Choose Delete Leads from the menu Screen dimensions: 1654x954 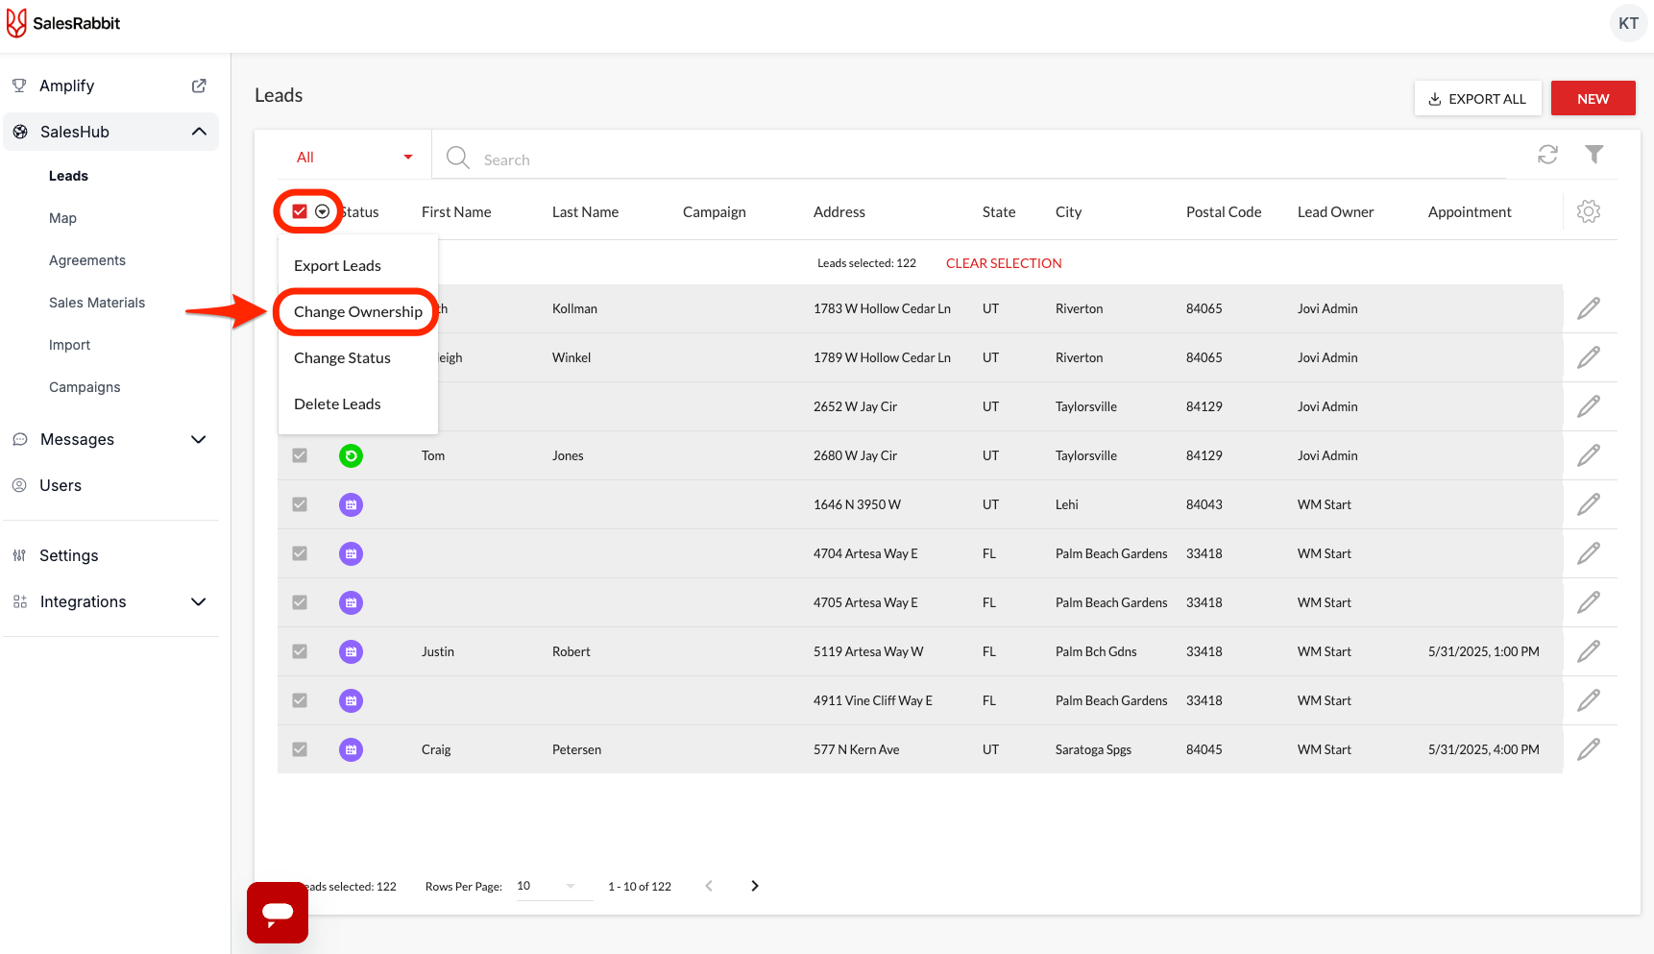pos(358,404)
